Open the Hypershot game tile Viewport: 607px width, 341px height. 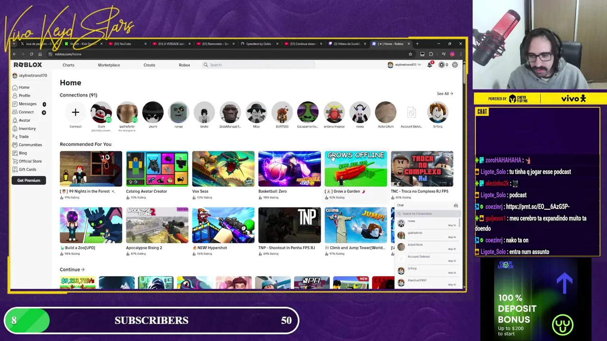coord(223,231)
